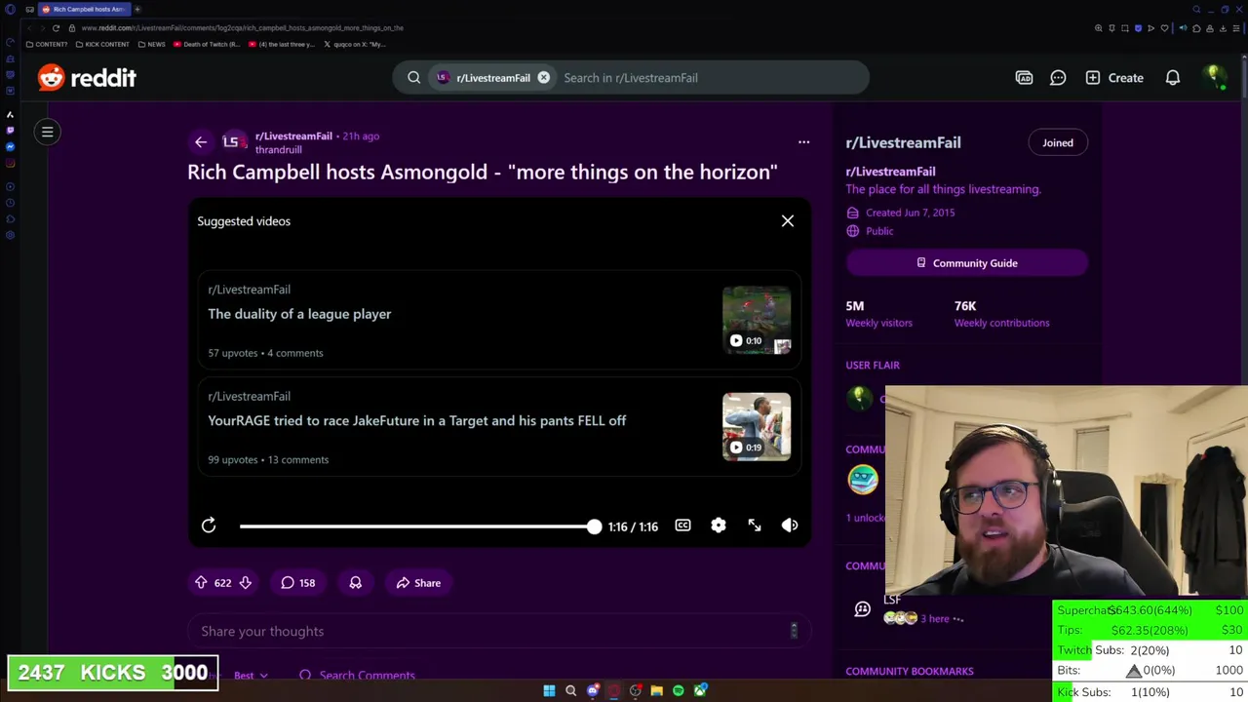The width and height of the screenshot is (1248, 702).
Task: Remove r/LivestreamFail search filter chip
Action: click(544, 77)
